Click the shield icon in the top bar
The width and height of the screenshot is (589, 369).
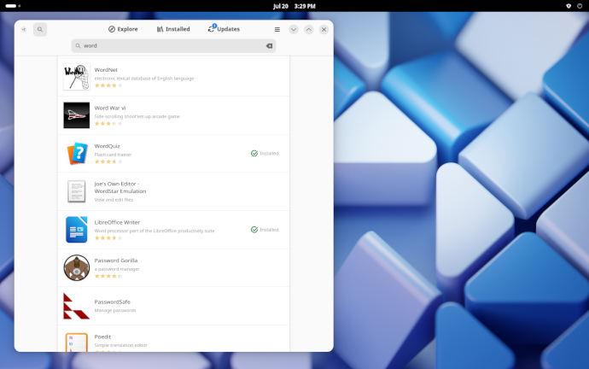pos(569,6)
